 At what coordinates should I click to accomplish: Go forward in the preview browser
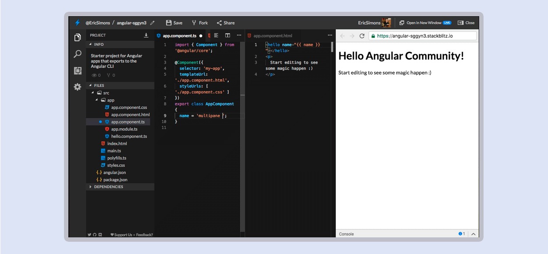click(352, 36)
